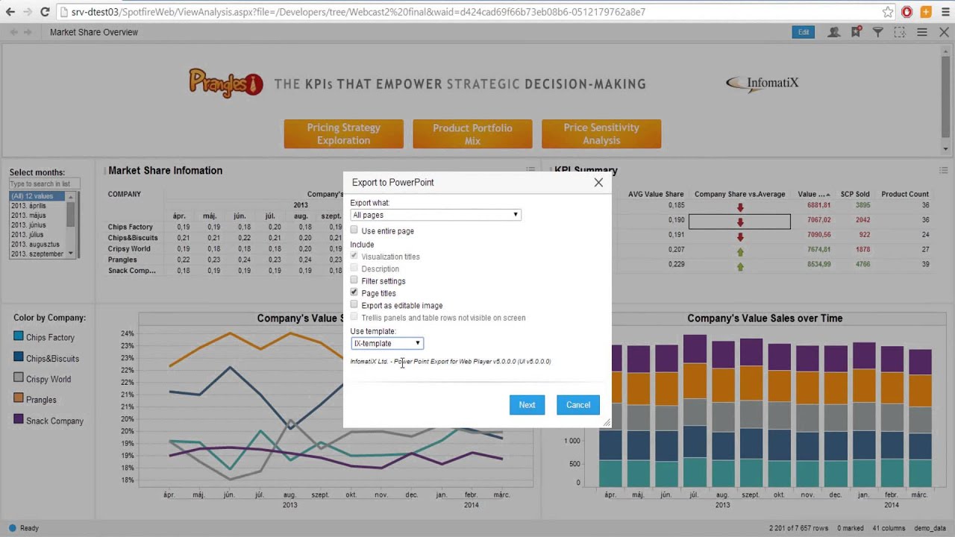Uncheck Page titles checkbox

pyautogui.click(x=354, y=292)
